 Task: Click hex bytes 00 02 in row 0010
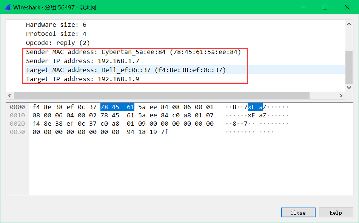pos(87,115)
